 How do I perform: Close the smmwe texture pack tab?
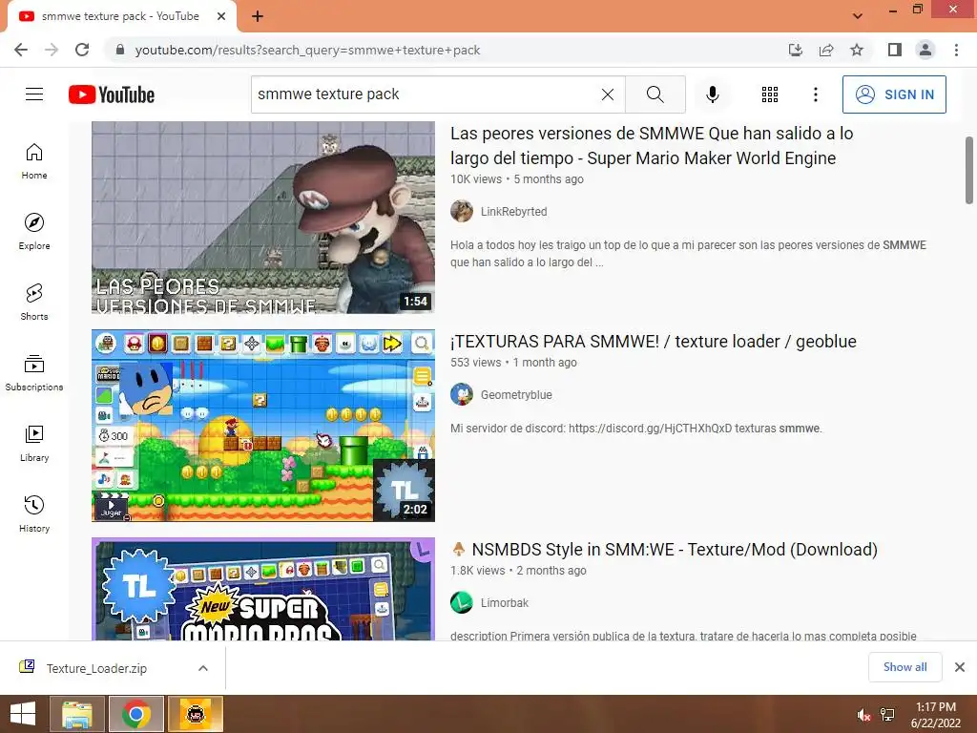click(221, 16)
